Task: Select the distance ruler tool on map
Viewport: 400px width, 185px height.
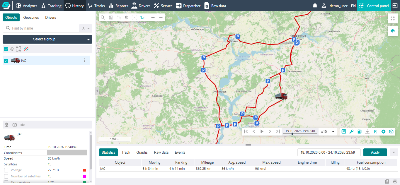Action: [111, 18]
